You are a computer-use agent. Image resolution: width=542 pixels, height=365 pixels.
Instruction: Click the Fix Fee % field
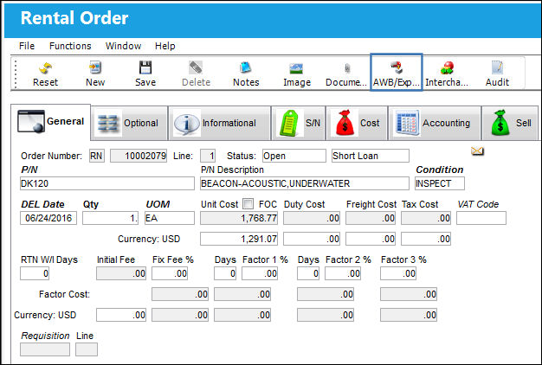click(x=170, y=273)
